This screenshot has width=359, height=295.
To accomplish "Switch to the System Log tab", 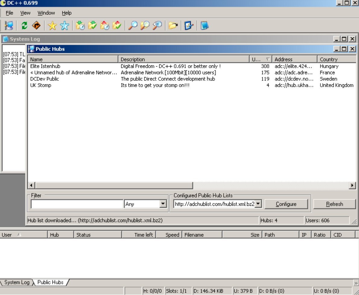I will pos(17,282).
